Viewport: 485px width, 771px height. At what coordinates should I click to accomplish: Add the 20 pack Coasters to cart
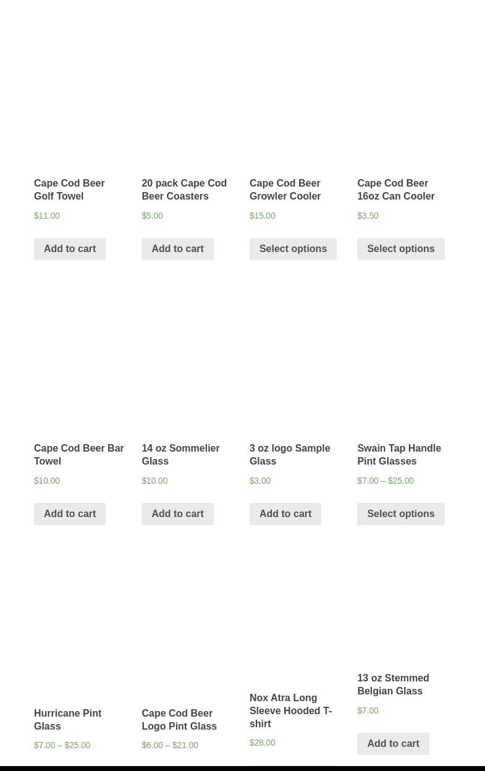(177, 249)
